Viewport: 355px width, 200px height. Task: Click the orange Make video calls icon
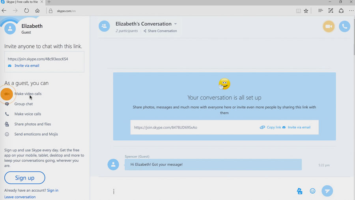point(7,94)
